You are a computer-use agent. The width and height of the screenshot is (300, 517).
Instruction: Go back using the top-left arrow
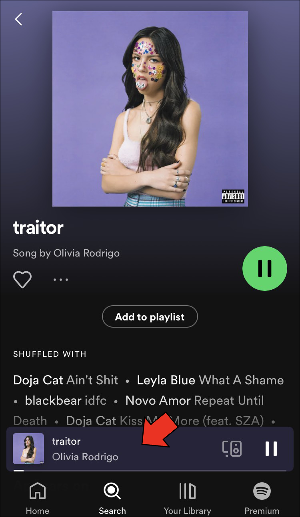(x=18, y=19)
